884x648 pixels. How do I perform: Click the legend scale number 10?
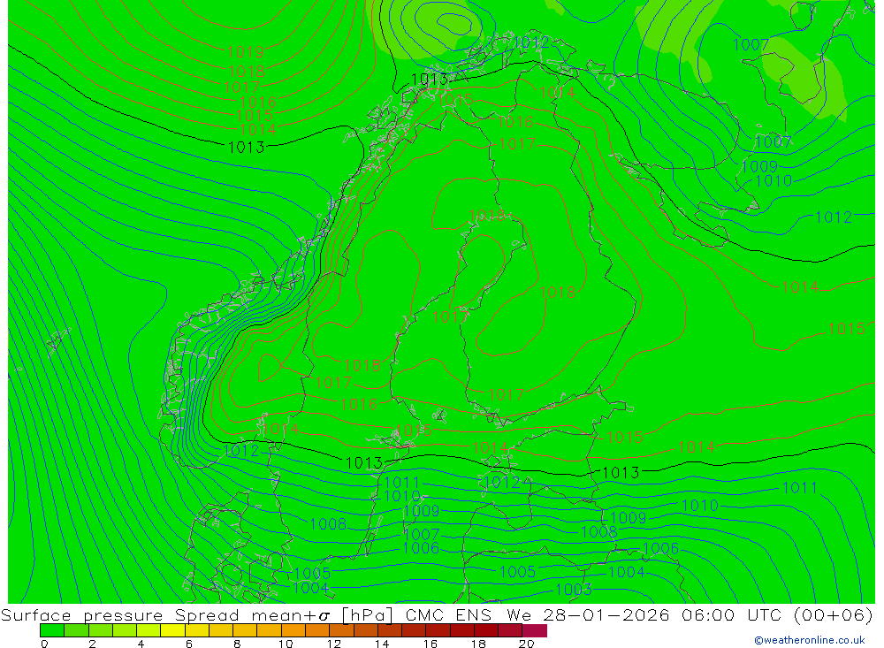tap(286, 644)
